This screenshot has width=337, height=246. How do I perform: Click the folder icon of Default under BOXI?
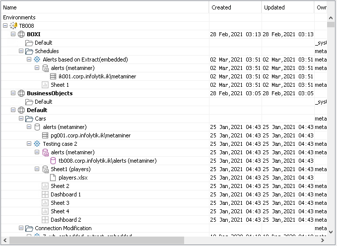pyautogui.click(x=29, y=43)
